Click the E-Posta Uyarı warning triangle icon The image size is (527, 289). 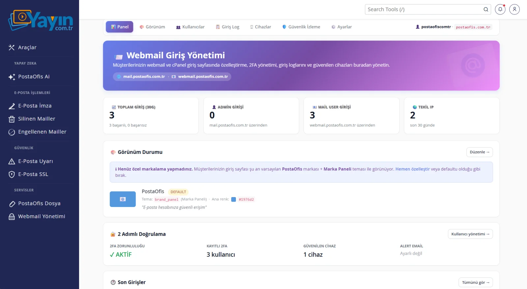click(x=12, y=161)
